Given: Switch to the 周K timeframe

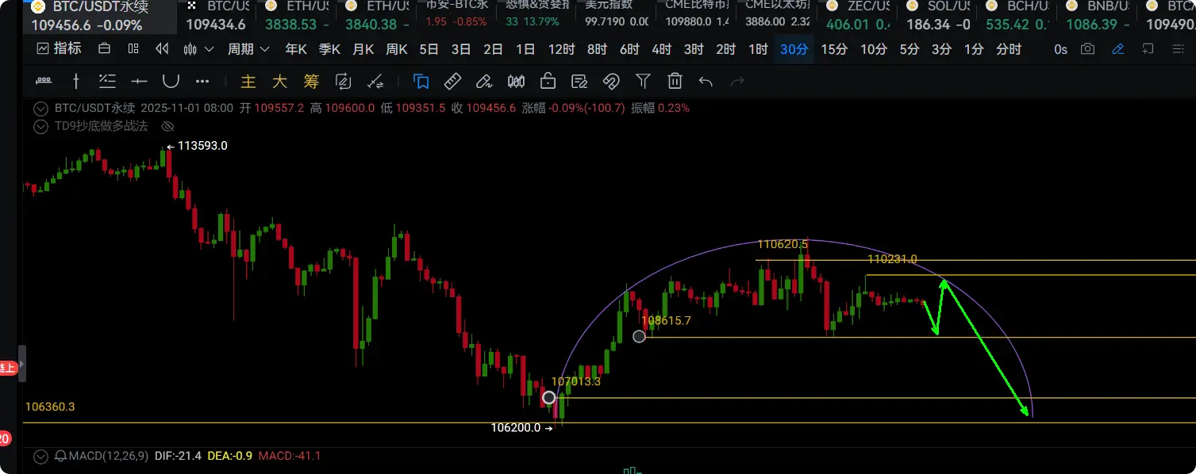Looking at the screenshot, I should click(396, 49).
